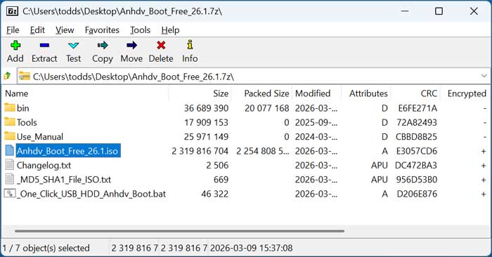Click the Anhdv_Boot_Free_26.1.iso file icon
This screenshot has width=492, height=257.
[10, 150]
